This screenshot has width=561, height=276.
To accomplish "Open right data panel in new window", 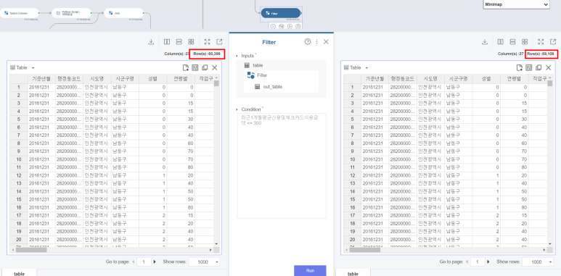I will [553, 42].
